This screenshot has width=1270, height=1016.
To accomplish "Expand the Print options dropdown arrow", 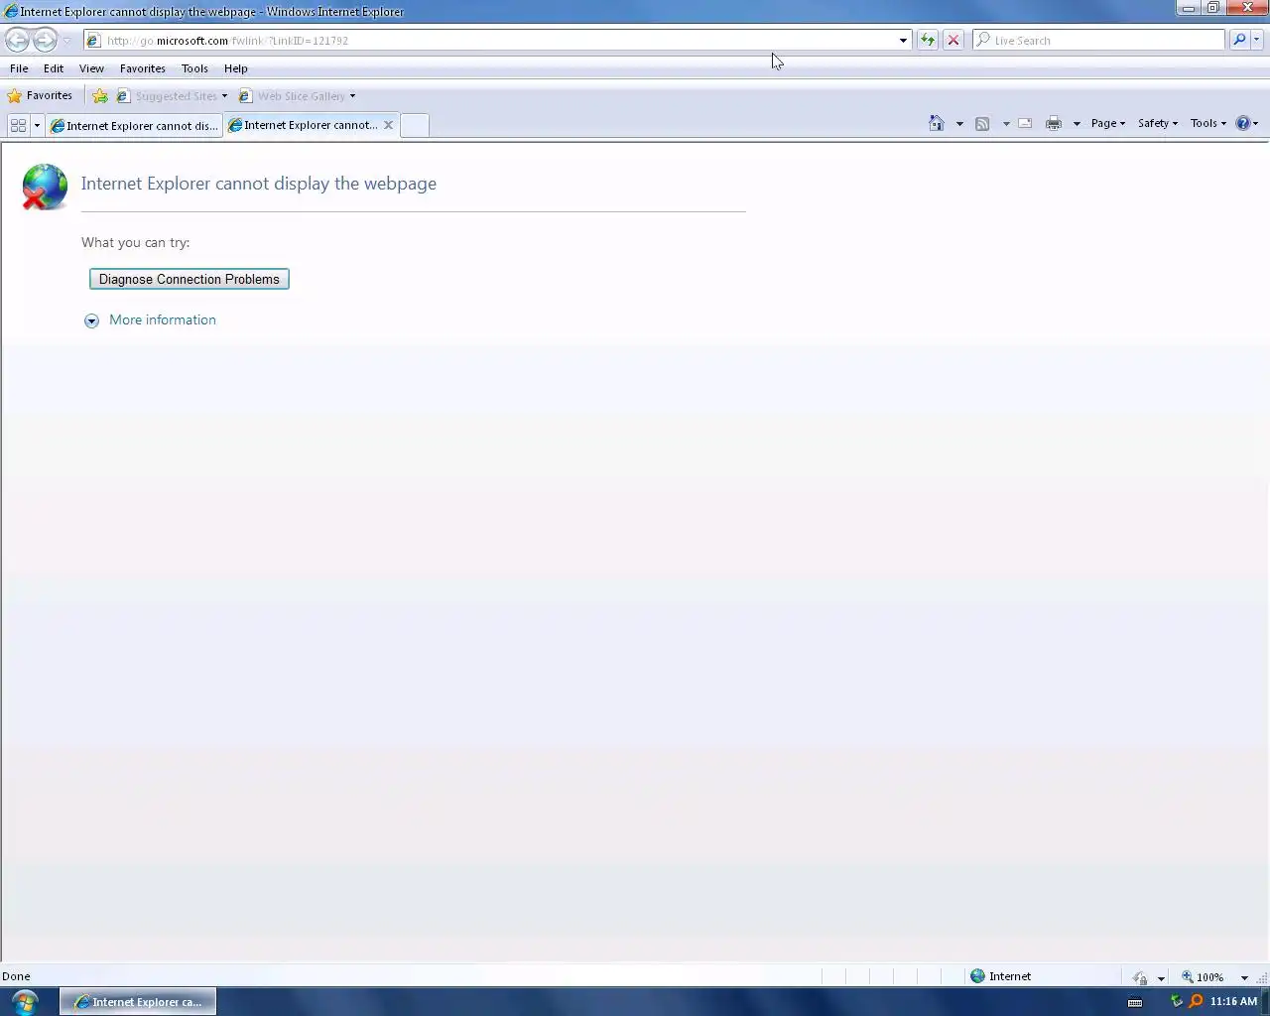I will [x=1077, y=124].
